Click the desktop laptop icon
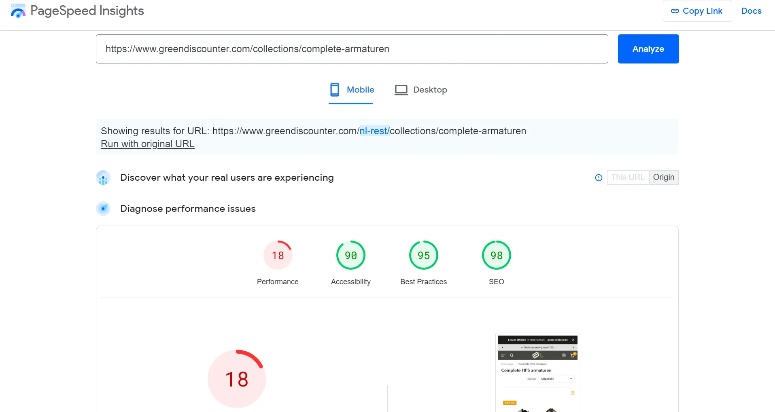 pyautogui.click(x=401, y=90)
